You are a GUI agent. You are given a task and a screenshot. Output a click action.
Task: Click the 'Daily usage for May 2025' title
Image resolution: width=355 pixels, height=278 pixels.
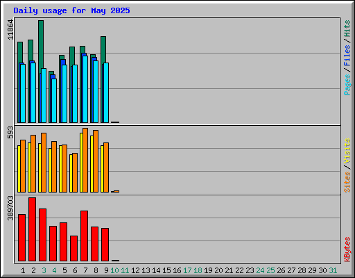(x=71, y=10)
